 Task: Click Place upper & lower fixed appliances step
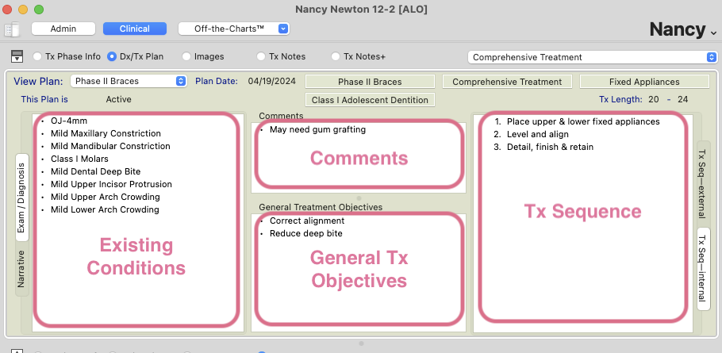tap(583, 121)
